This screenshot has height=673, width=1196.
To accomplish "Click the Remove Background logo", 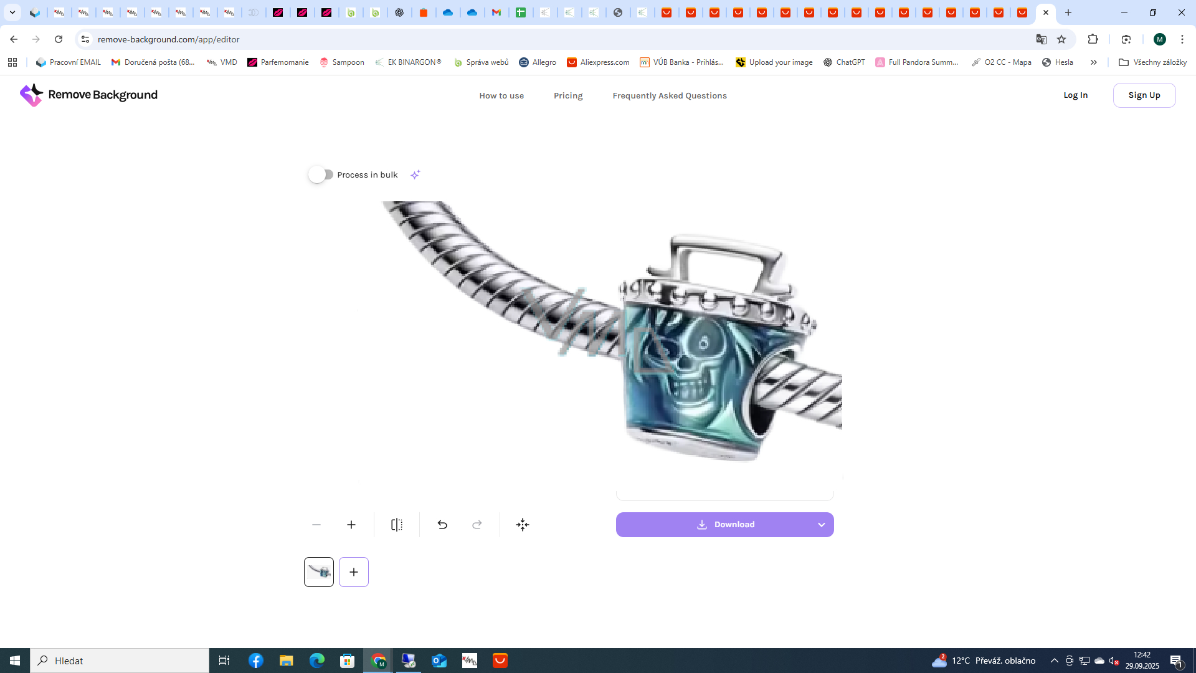I will (x=88, y=95).
